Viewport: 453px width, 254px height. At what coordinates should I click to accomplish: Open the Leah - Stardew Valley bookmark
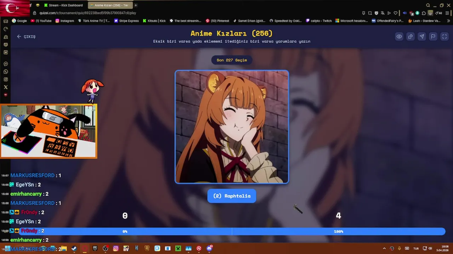[x=424, y=21]
